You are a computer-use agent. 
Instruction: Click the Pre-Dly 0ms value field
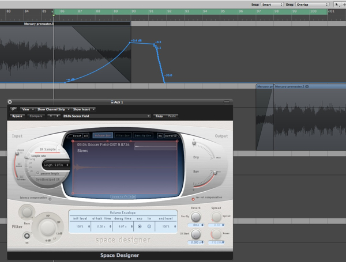(x=195, y=225)
